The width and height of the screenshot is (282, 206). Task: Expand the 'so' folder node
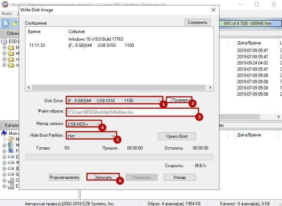pos(4,59)
